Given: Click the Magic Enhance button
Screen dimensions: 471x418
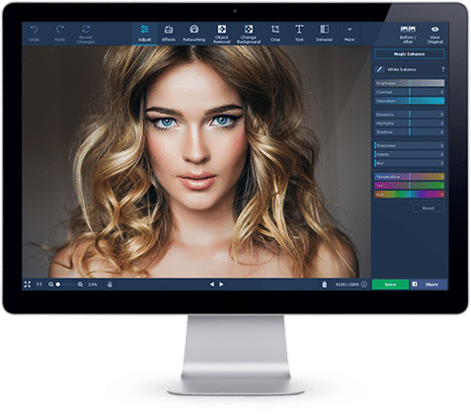Looking at the screenshot, I should 409,54.
